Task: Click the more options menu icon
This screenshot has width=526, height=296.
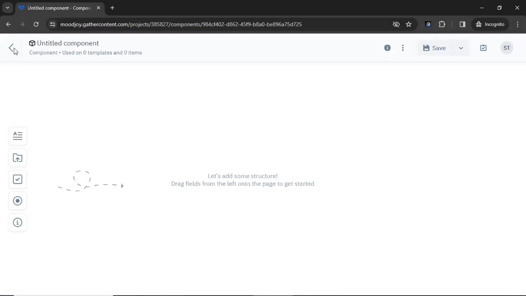Action: click(x=403, y=48)
